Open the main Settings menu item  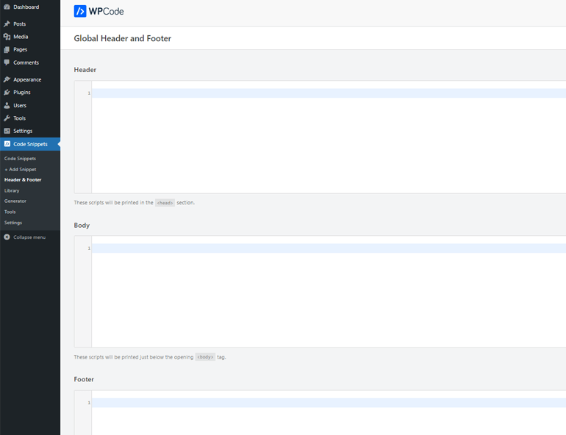click(23, 131)
